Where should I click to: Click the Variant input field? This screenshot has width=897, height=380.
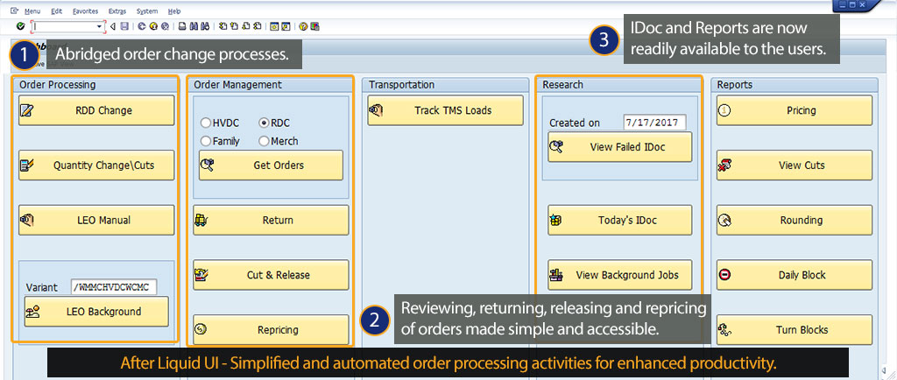pos(114,286)
